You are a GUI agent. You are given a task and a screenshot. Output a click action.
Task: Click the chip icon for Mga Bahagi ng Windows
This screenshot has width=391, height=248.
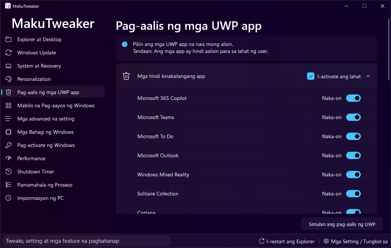tap(8, 132)
